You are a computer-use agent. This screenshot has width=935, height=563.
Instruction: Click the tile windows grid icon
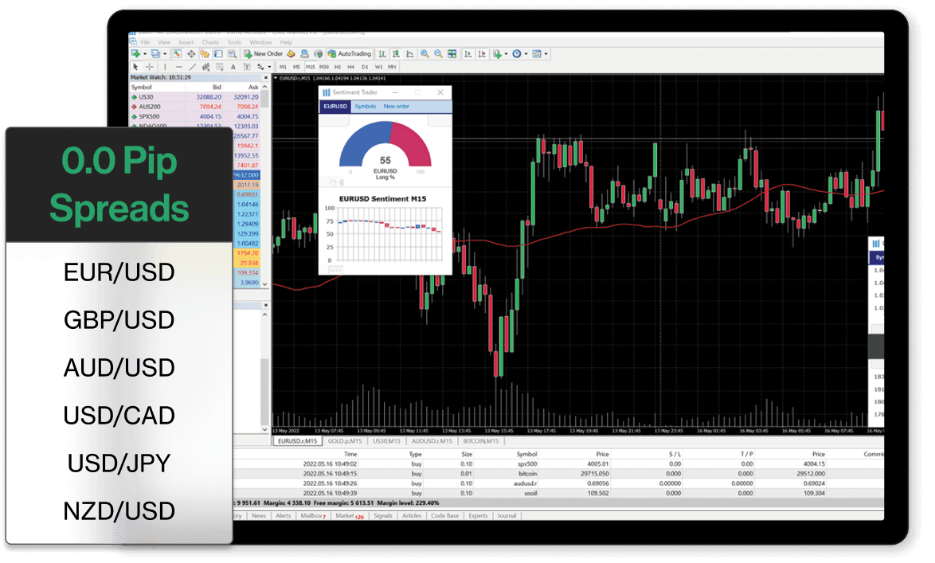452,54
